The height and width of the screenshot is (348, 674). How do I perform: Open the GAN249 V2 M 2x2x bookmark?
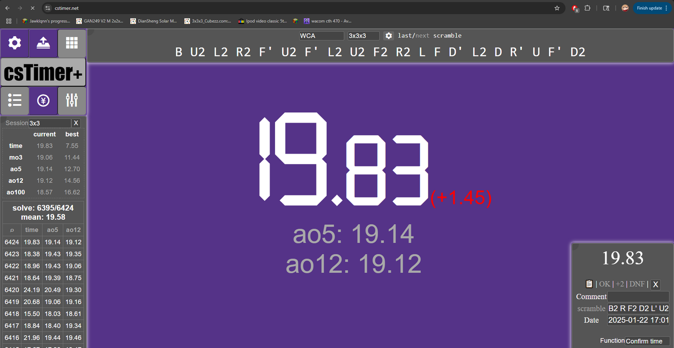(100, 21)
